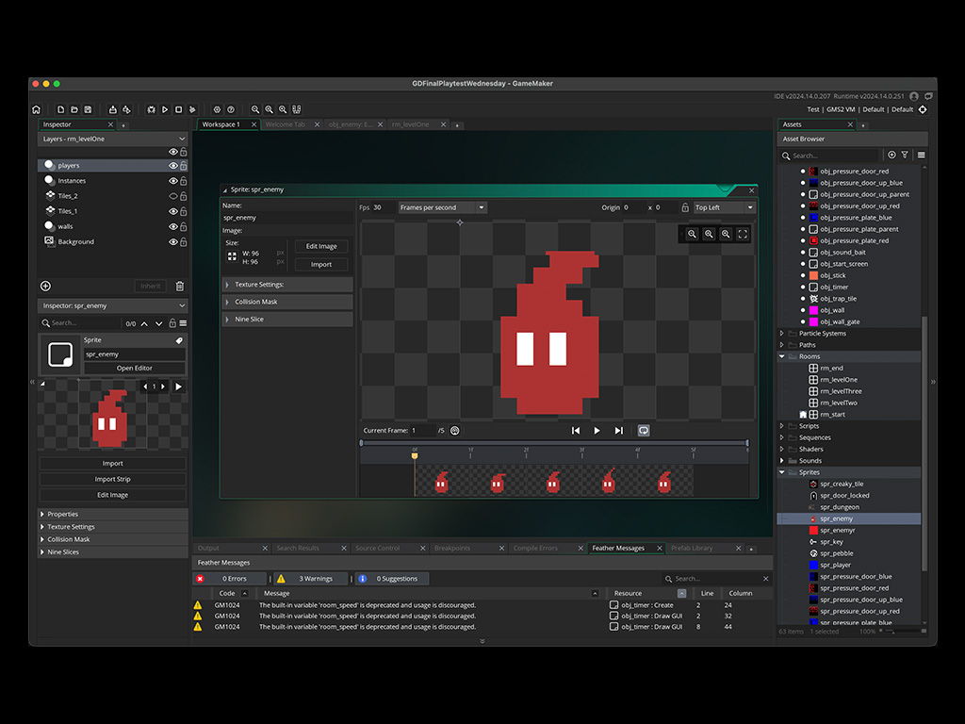
Task: Click the Stop icon in the main toolbar
Action: point(178,109)
